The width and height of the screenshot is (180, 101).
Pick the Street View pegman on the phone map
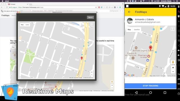173,62
